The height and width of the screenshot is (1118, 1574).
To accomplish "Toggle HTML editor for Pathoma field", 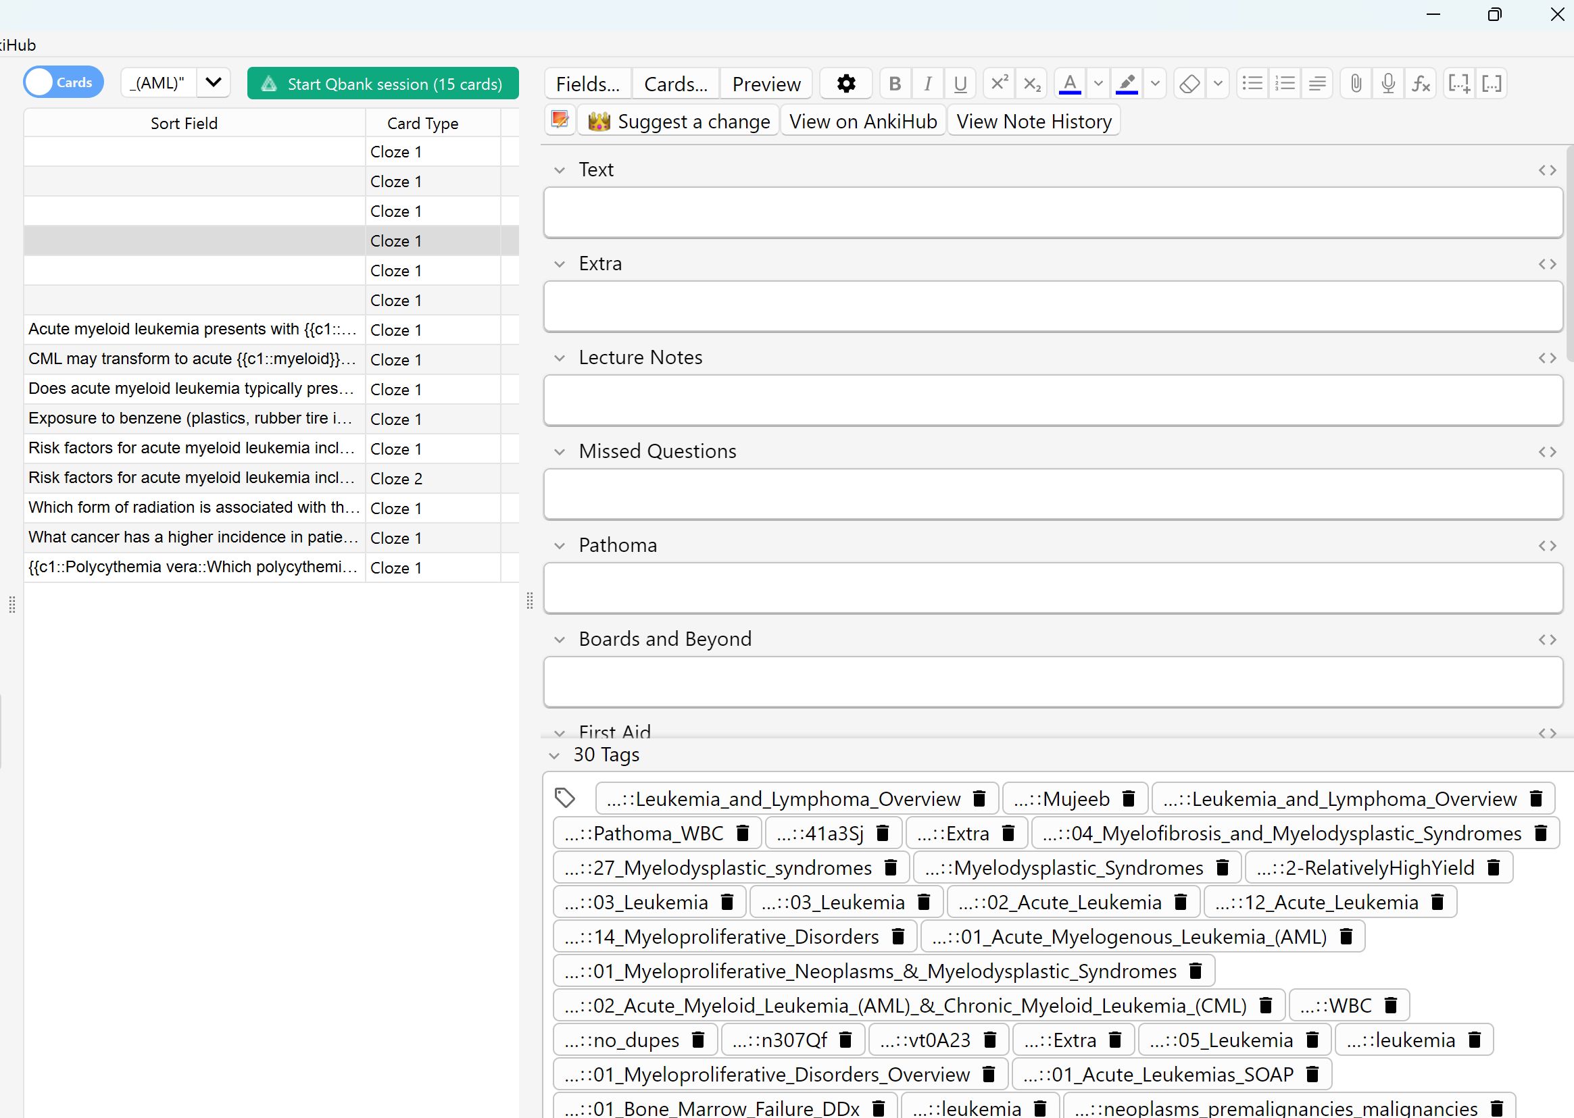I will (1546, 546).
